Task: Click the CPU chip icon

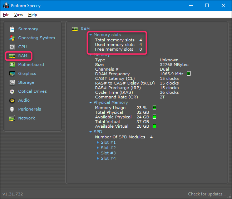Action: [x=12, y=47]
